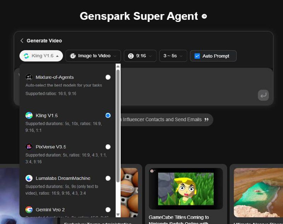Click the Lumalabs DreamMachine model icon
The image size is (283, 224).
[x=29, y=178]
